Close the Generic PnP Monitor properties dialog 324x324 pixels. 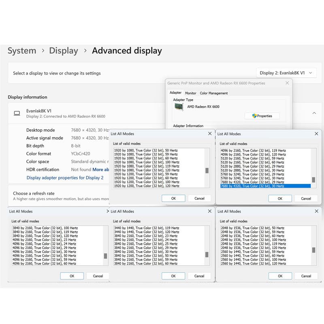[x=287, y=83]
